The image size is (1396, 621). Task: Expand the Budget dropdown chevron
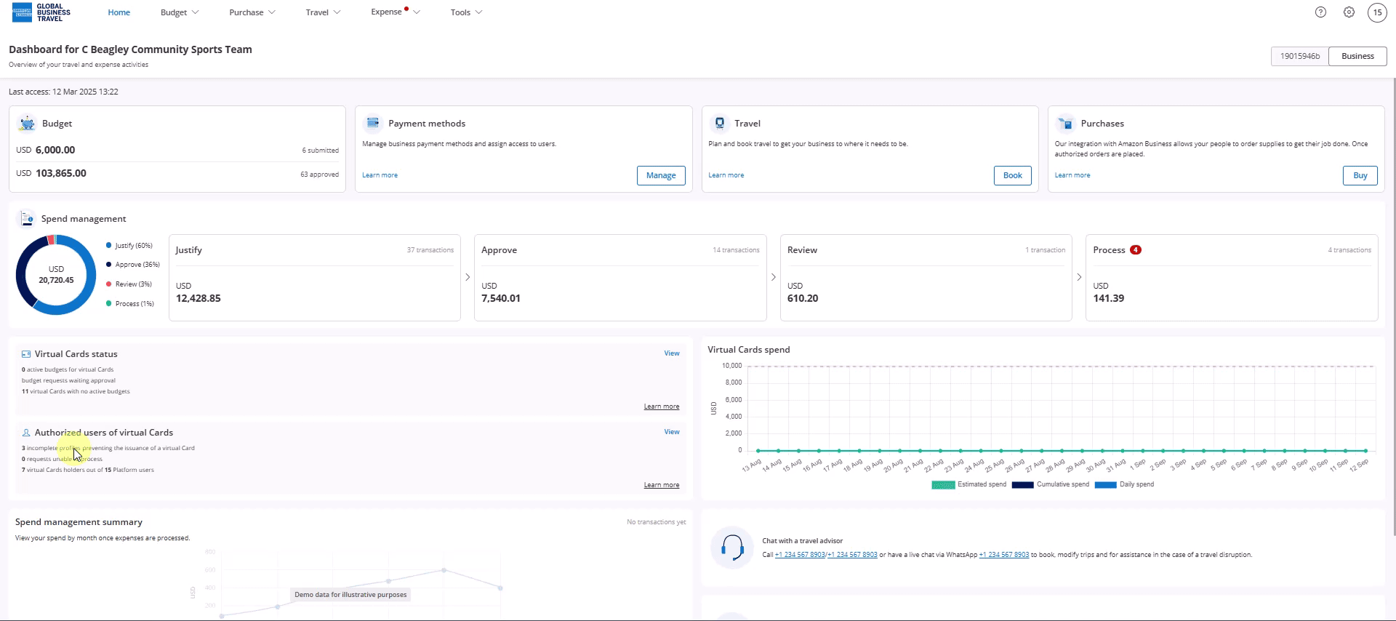[195, 12]
